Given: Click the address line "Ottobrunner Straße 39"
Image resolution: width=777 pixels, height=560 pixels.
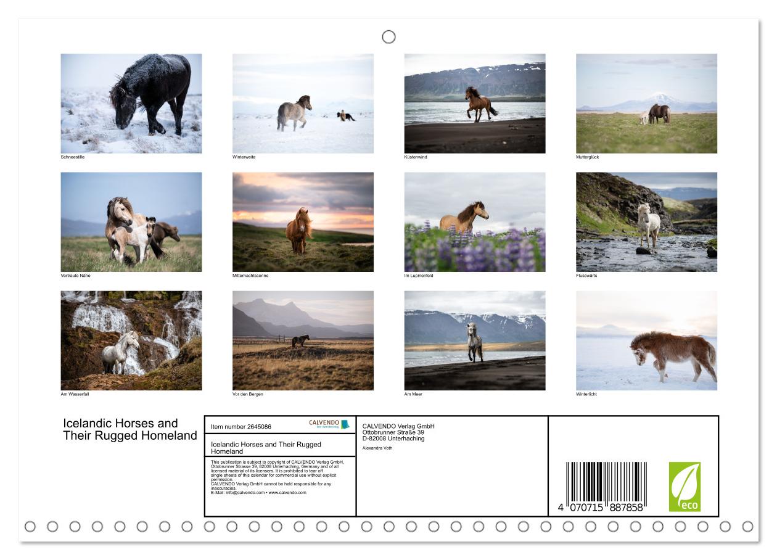Looking at the screenshot, I should (393, 432).
